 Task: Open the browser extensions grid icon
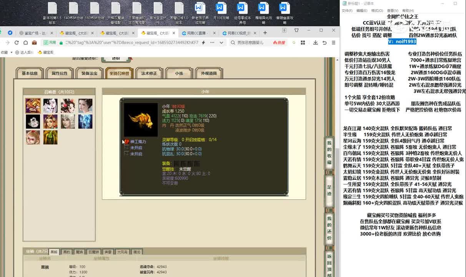click(x=302, y=42)
